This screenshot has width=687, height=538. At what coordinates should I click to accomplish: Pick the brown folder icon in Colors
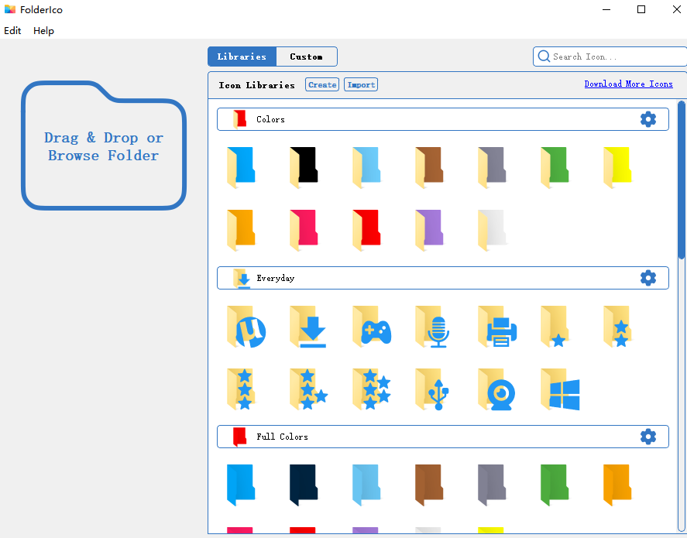click(x=429, y=168)
